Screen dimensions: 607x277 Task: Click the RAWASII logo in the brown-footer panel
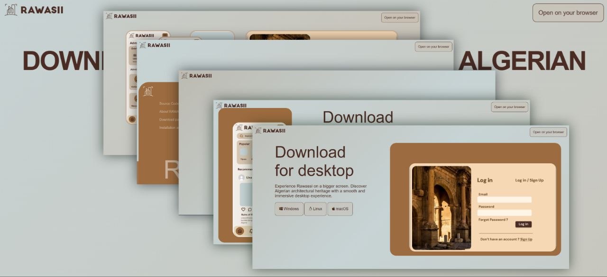155,45
